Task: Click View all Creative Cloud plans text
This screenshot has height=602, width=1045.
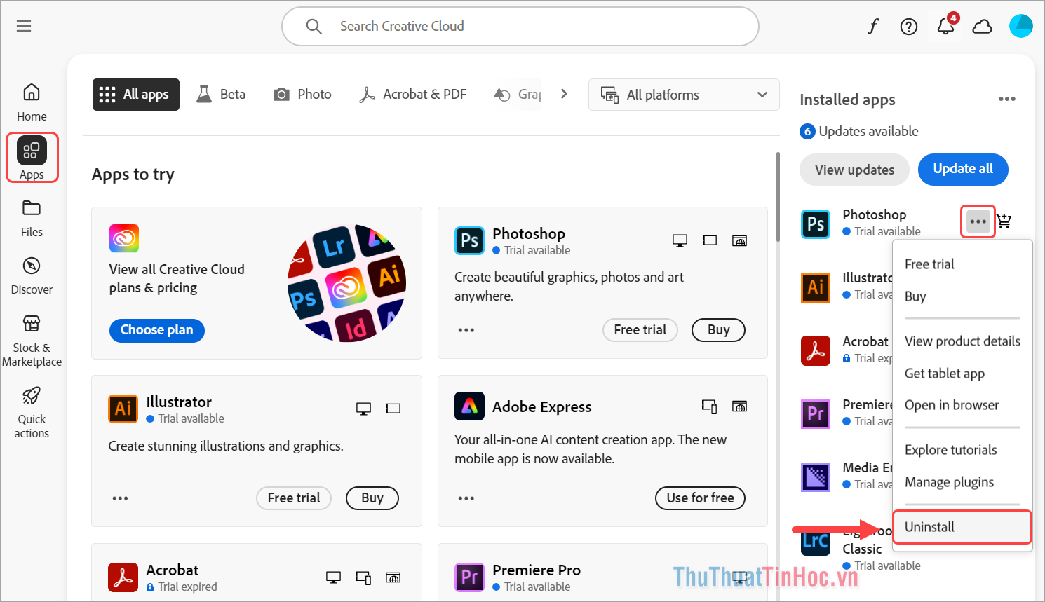Action: (x=177, y=278)
